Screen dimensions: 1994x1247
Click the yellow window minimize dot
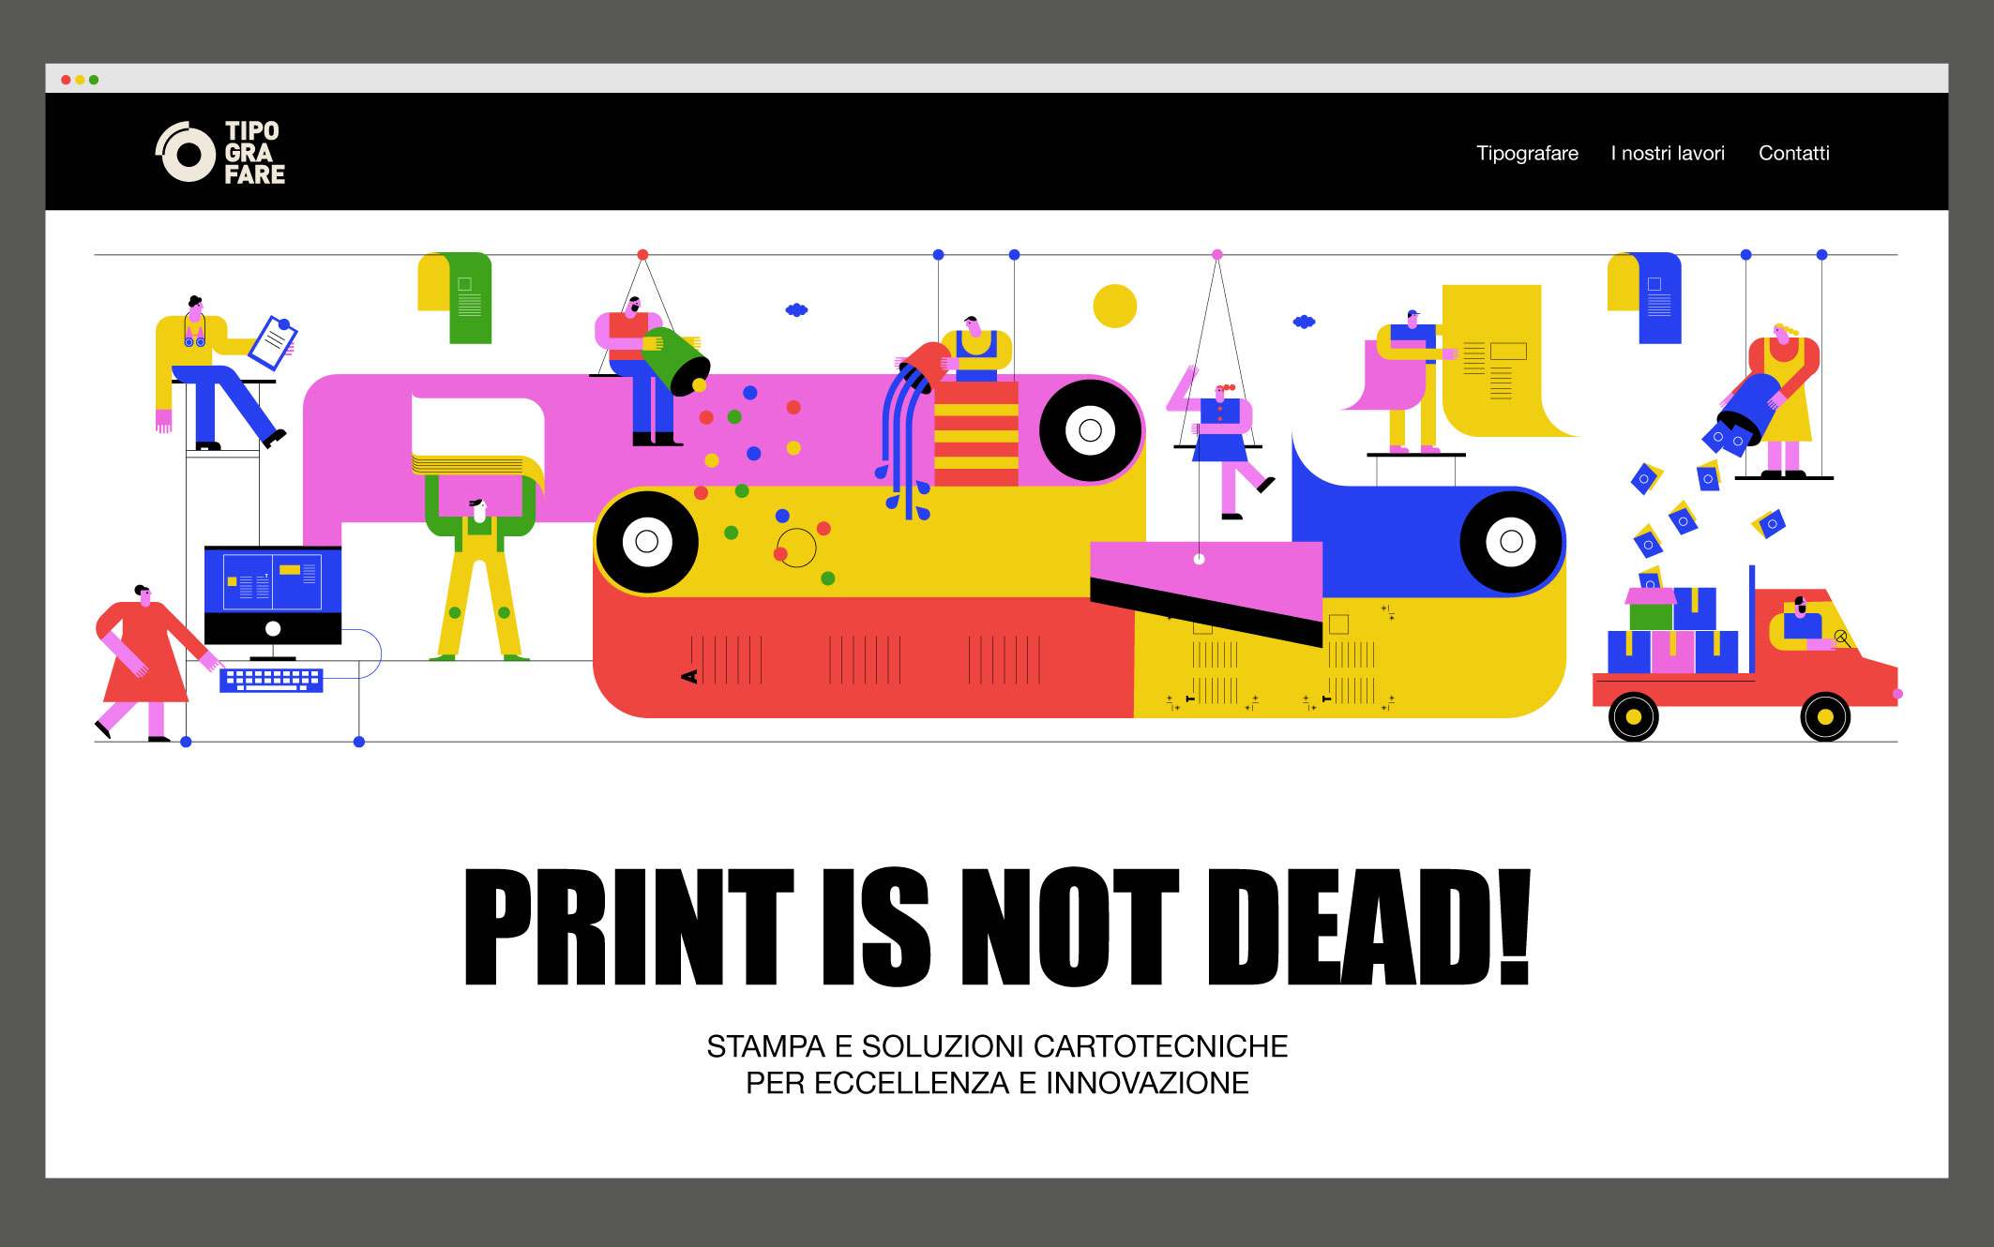tap(80, 80)
